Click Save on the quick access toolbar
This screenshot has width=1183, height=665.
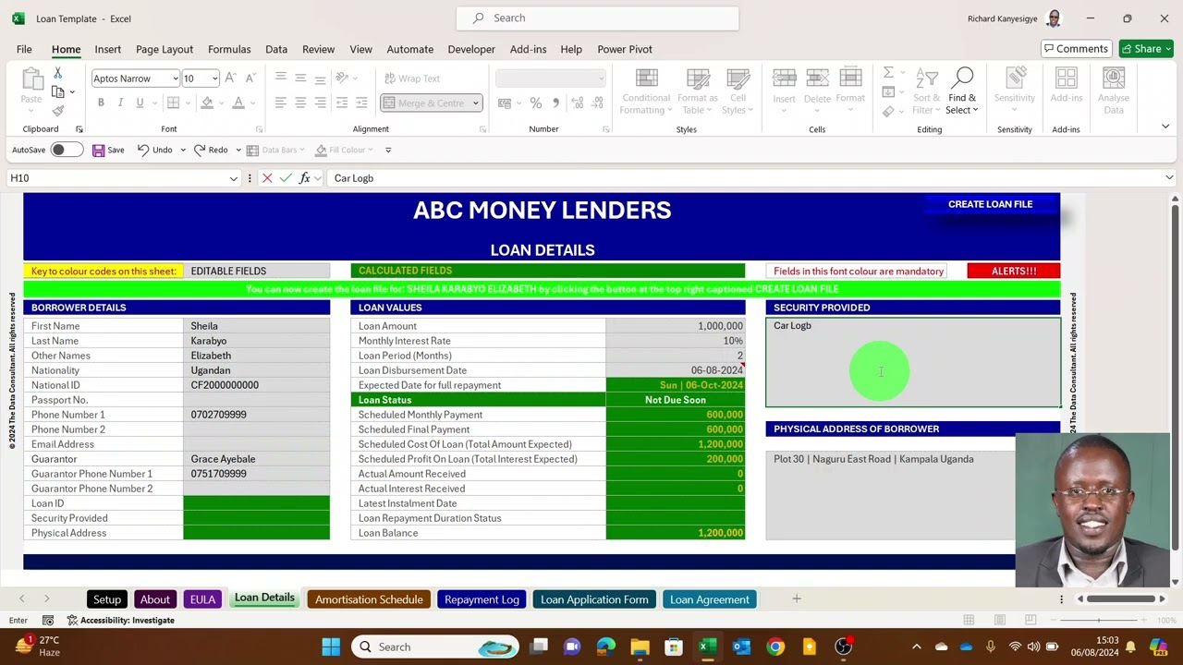coord(108,150)
